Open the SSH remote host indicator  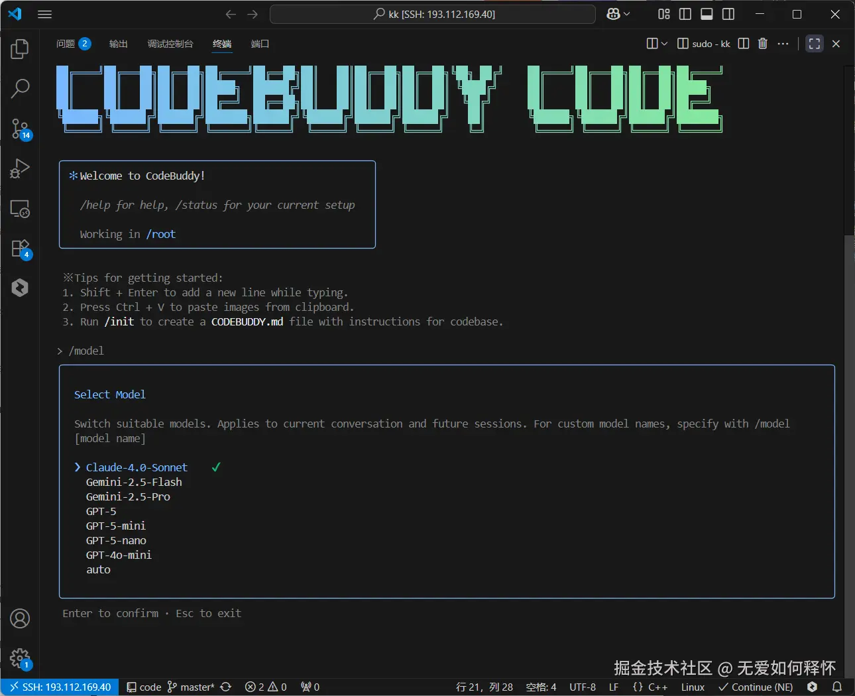pyautogui.click(x=60, y=687)
